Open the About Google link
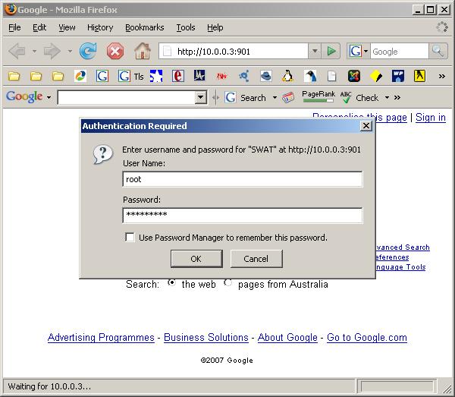This screenshot has height=397, width=455. [287, 338]
